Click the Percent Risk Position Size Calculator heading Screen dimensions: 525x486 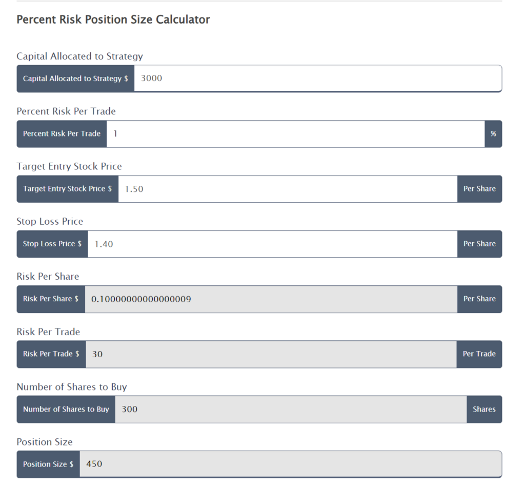pos(113,20)
